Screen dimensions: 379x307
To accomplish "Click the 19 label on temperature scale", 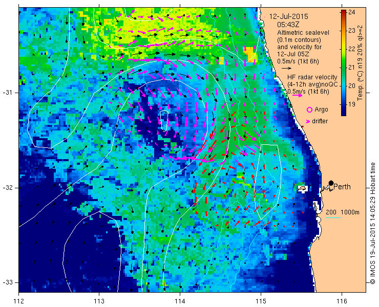I will (x=352, y=104).
